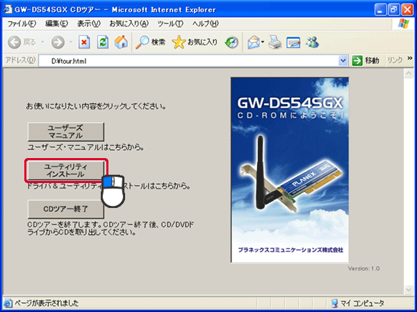The width and height of the screenshot is (417, 312).
Task: Print the page with printer icon
Action: [275, 42]
